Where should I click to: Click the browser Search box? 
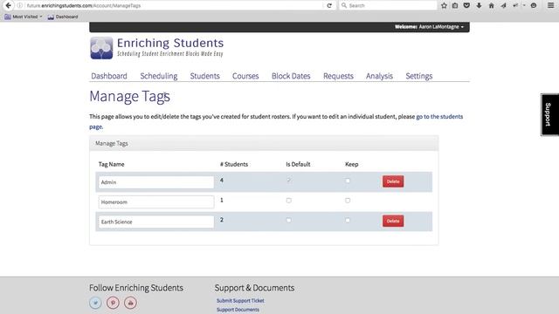tap(388, 5)
